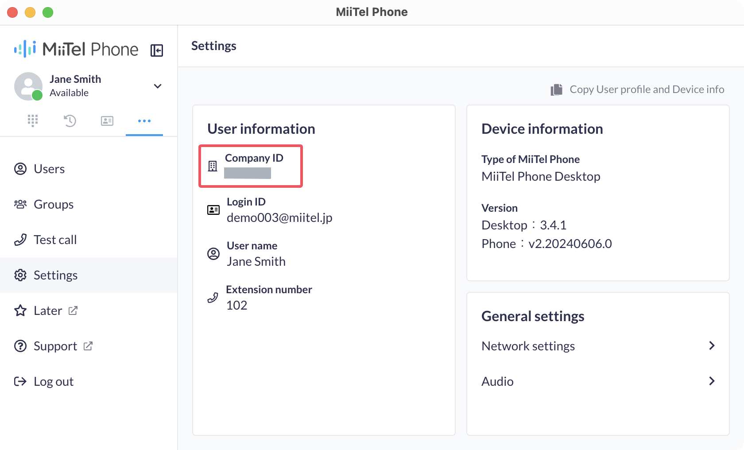
Task: Click the Jane Smith avatar
Action: (28, 86)
